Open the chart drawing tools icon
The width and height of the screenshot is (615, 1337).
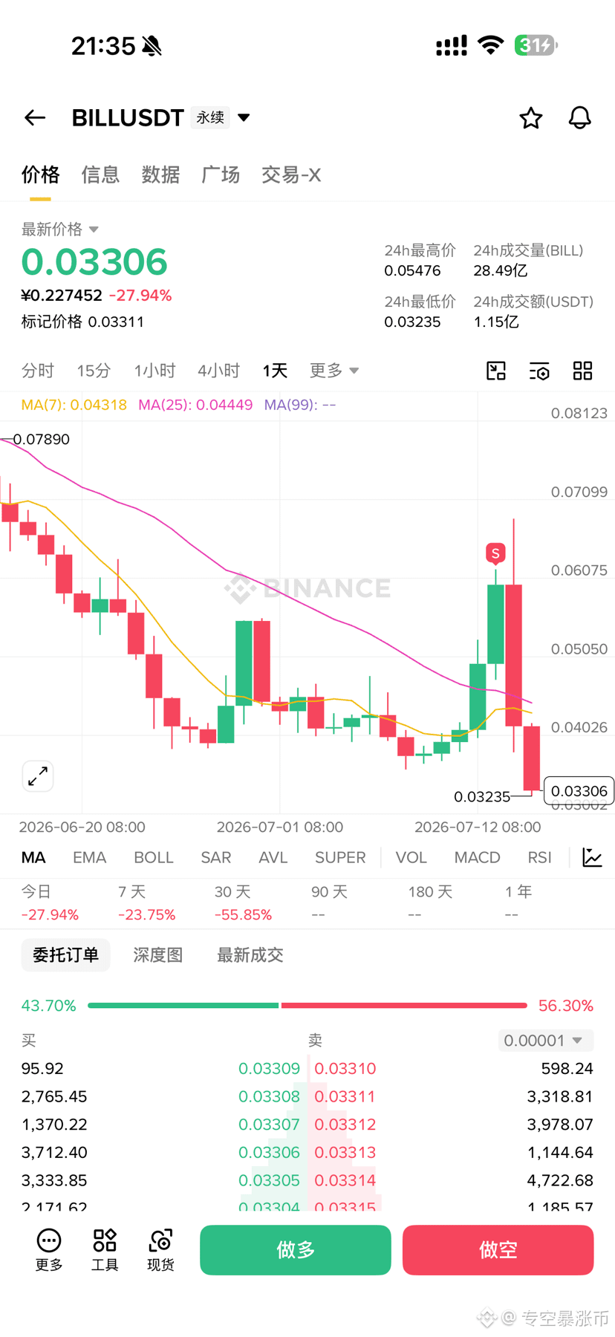pos(496,371)
